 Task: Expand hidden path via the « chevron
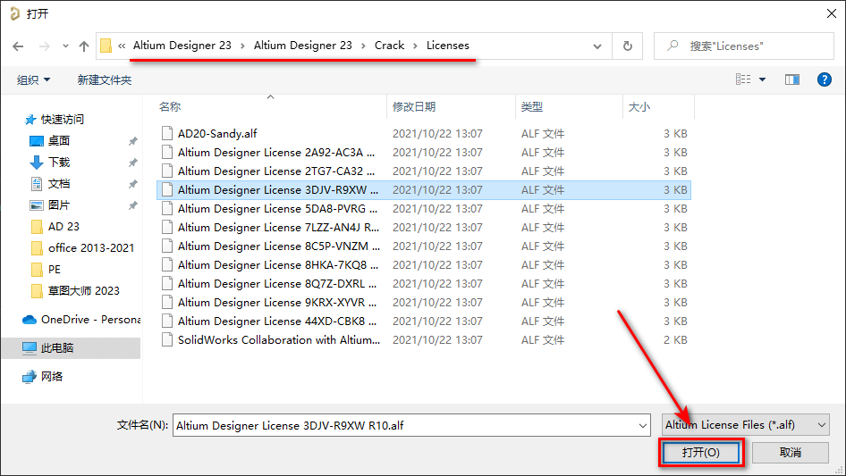click(122, 46)
